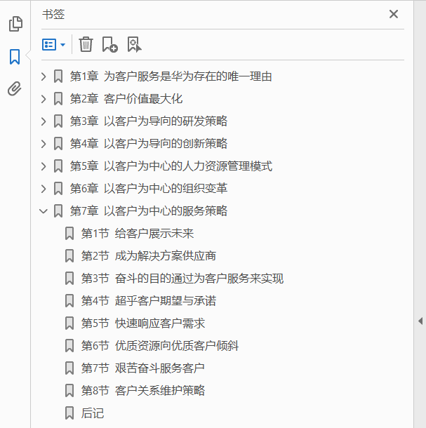This screenshot has height=428, width=426.
Task: Click bookmark icon beside 第2节
Action: [69, 256]
